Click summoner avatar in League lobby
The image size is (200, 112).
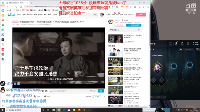[x=157, y=67]
